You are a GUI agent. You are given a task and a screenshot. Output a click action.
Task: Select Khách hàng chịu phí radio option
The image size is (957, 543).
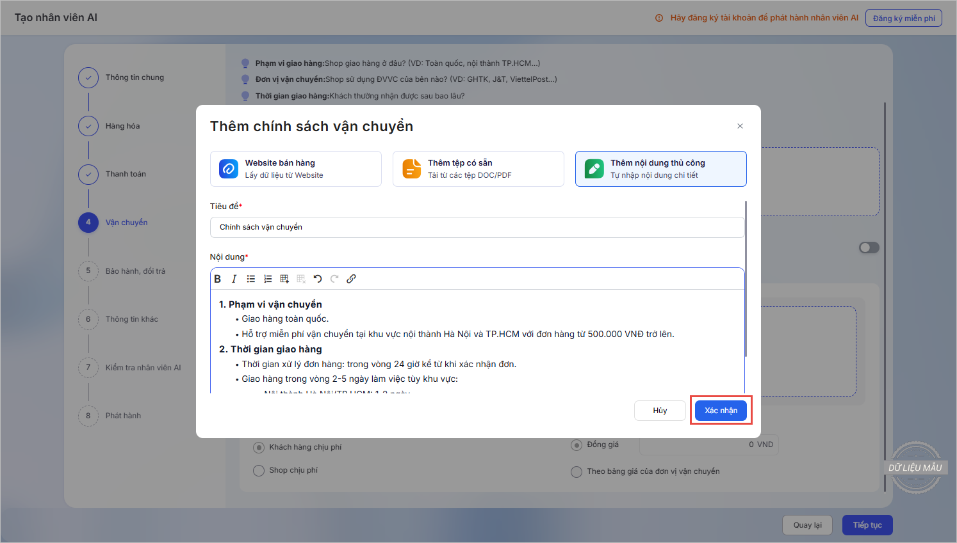pyautogui.click(x=259, y=447)
